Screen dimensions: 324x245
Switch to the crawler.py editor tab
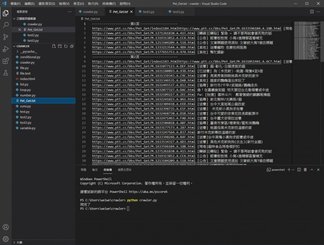[90, 12]
